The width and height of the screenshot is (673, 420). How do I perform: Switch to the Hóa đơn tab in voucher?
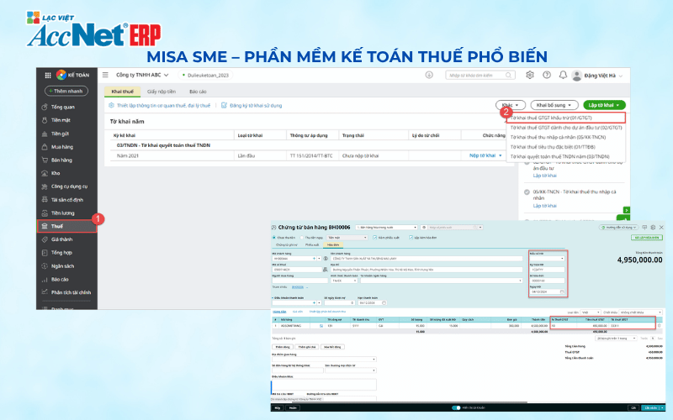pos(333,244)
